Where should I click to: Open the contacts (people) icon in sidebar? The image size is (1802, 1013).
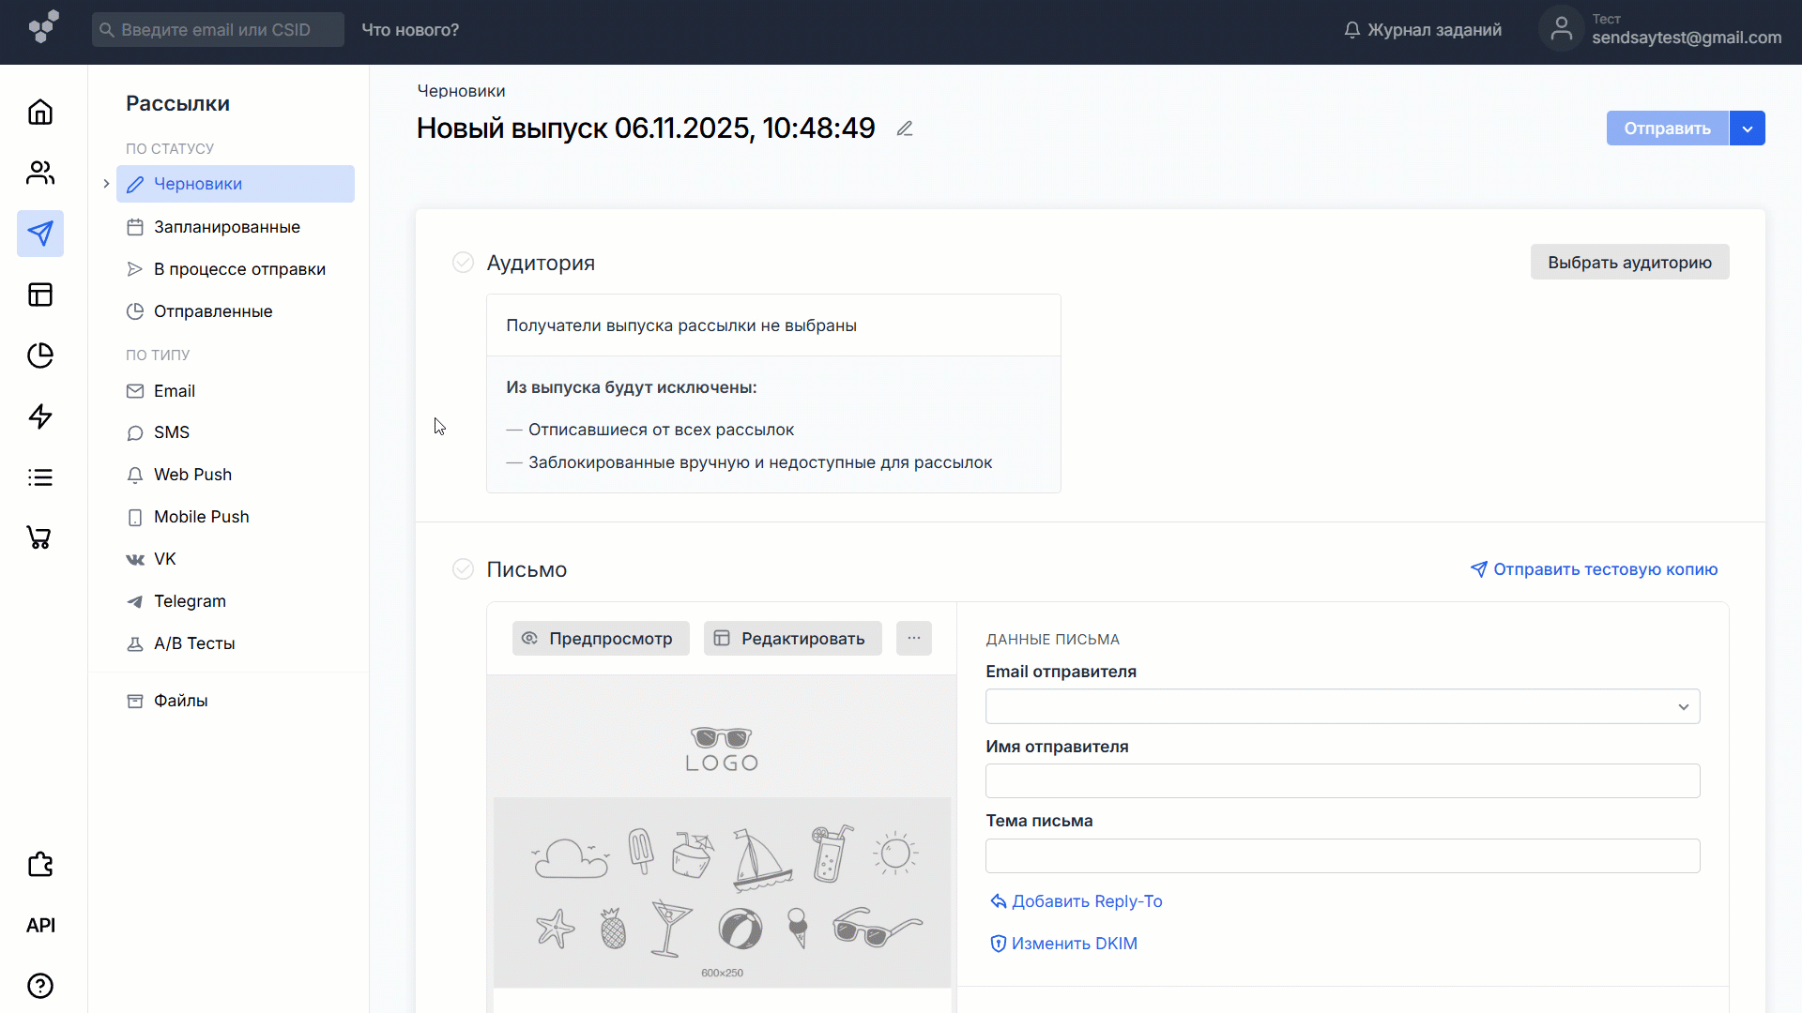point(40,173)
